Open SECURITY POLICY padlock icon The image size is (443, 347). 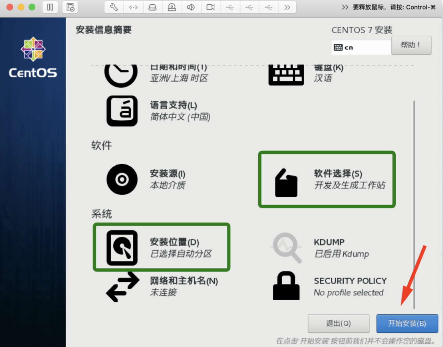[286, 286]
